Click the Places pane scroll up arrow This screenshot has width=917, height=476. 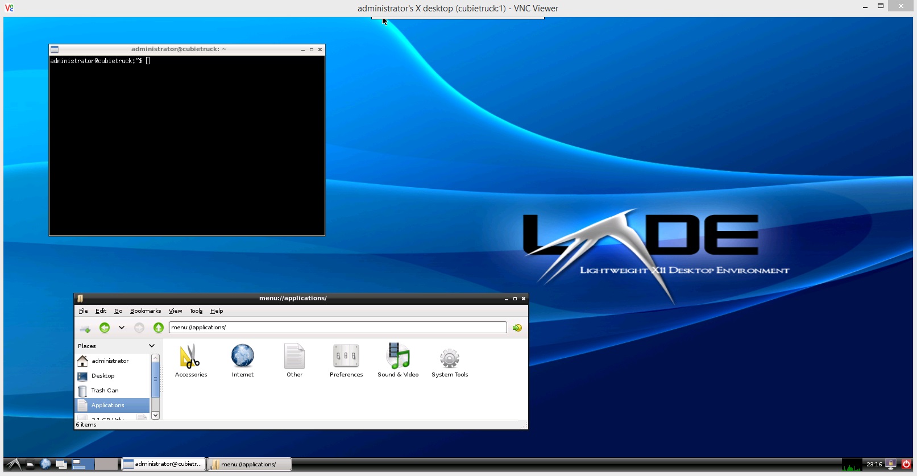pos(155,358)
